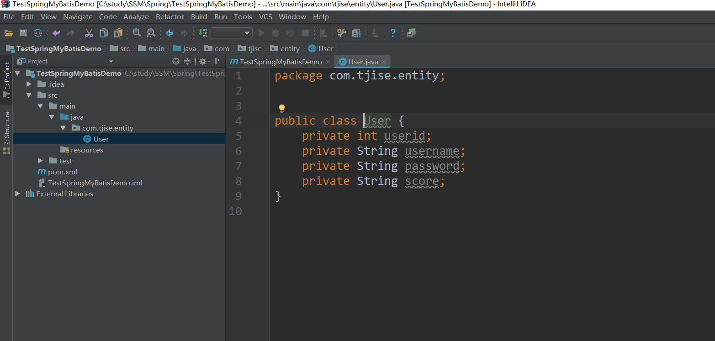This screenshot has width=715, height=341.
Task: Click the Run with Coverage icon
Action: coord(290,33)
